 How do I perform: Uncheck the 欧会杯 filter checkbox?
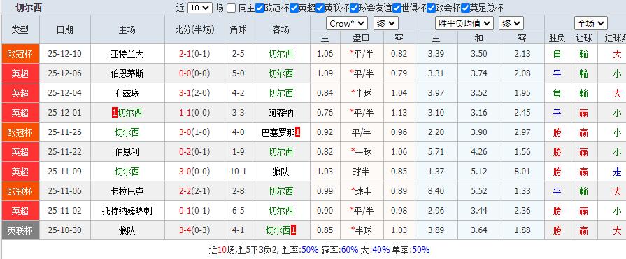pos(431,8)
